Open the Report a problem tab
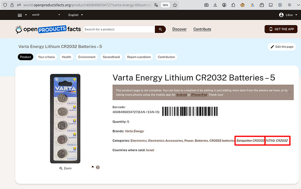This screenshot has height=189, width=301. (139, 57)
